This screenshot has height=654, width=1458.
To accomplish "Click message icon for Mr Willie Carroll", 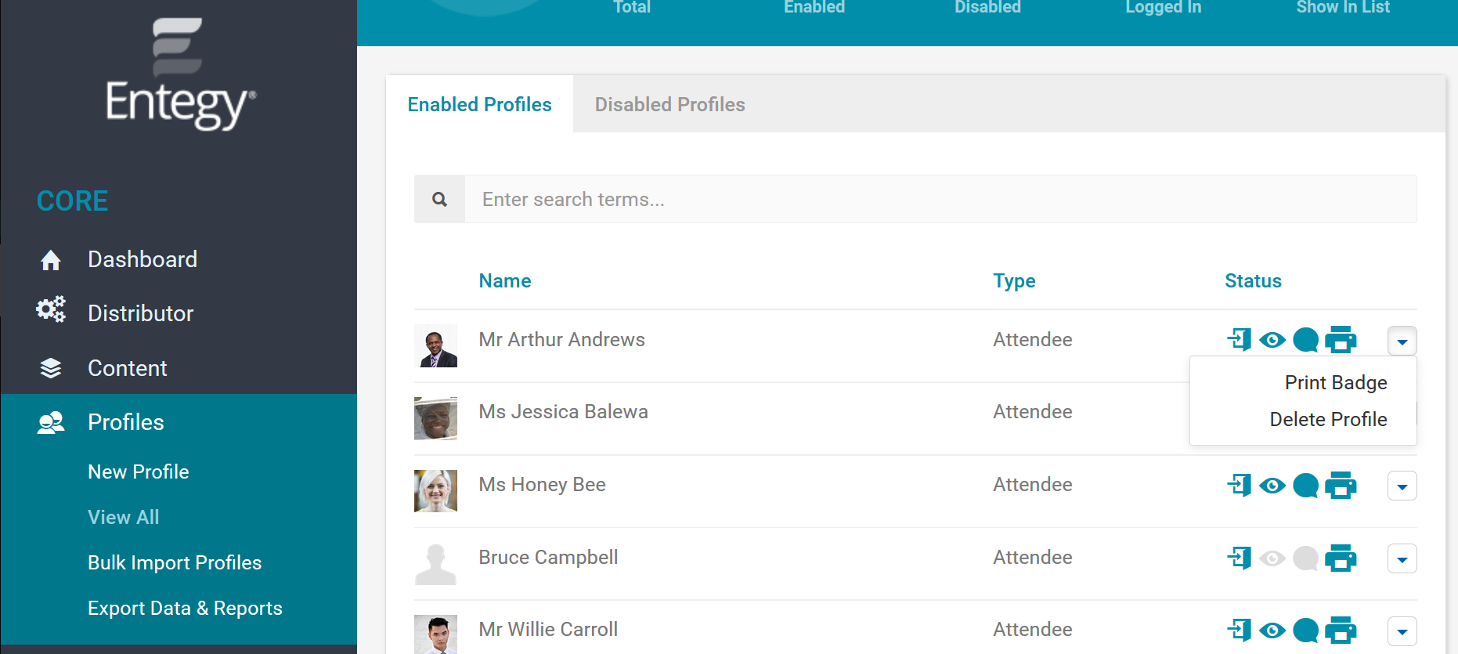I will point(1305,631).
